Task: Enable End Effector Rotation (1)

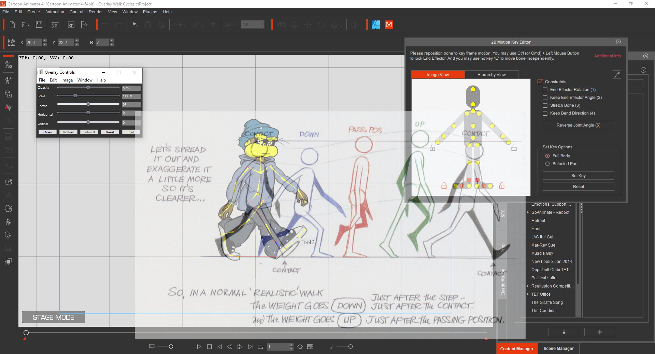Action: click(545, 90)
